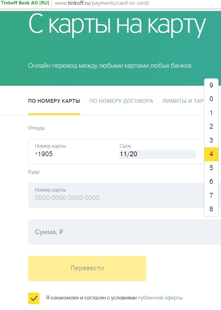Click the recipient card number field
The image size is (221, 310).
115,195
